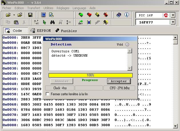
Task: Click the paste clipboard icon
Action: tap(16, 22)
